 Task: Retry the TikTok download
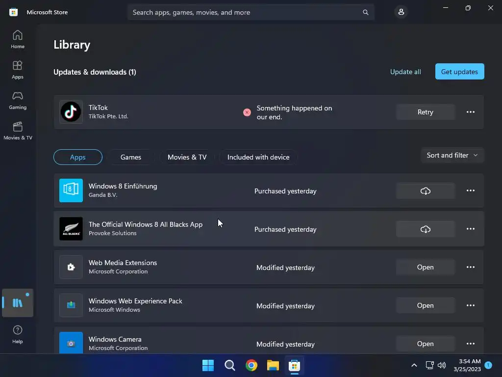(x=425, y=112)
